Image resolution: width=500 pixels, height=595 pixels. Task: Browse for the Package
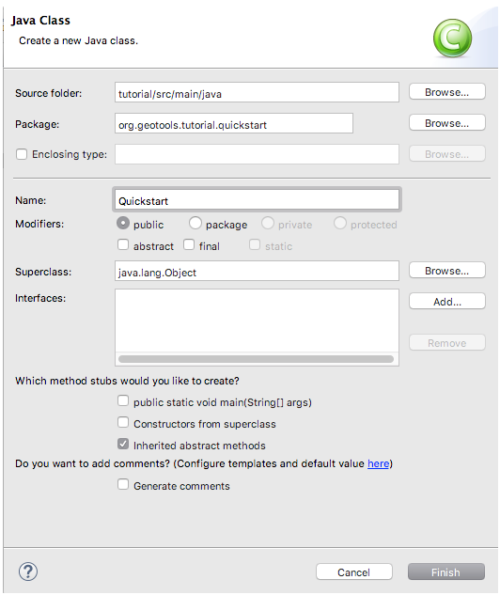(x=446, y=123)
